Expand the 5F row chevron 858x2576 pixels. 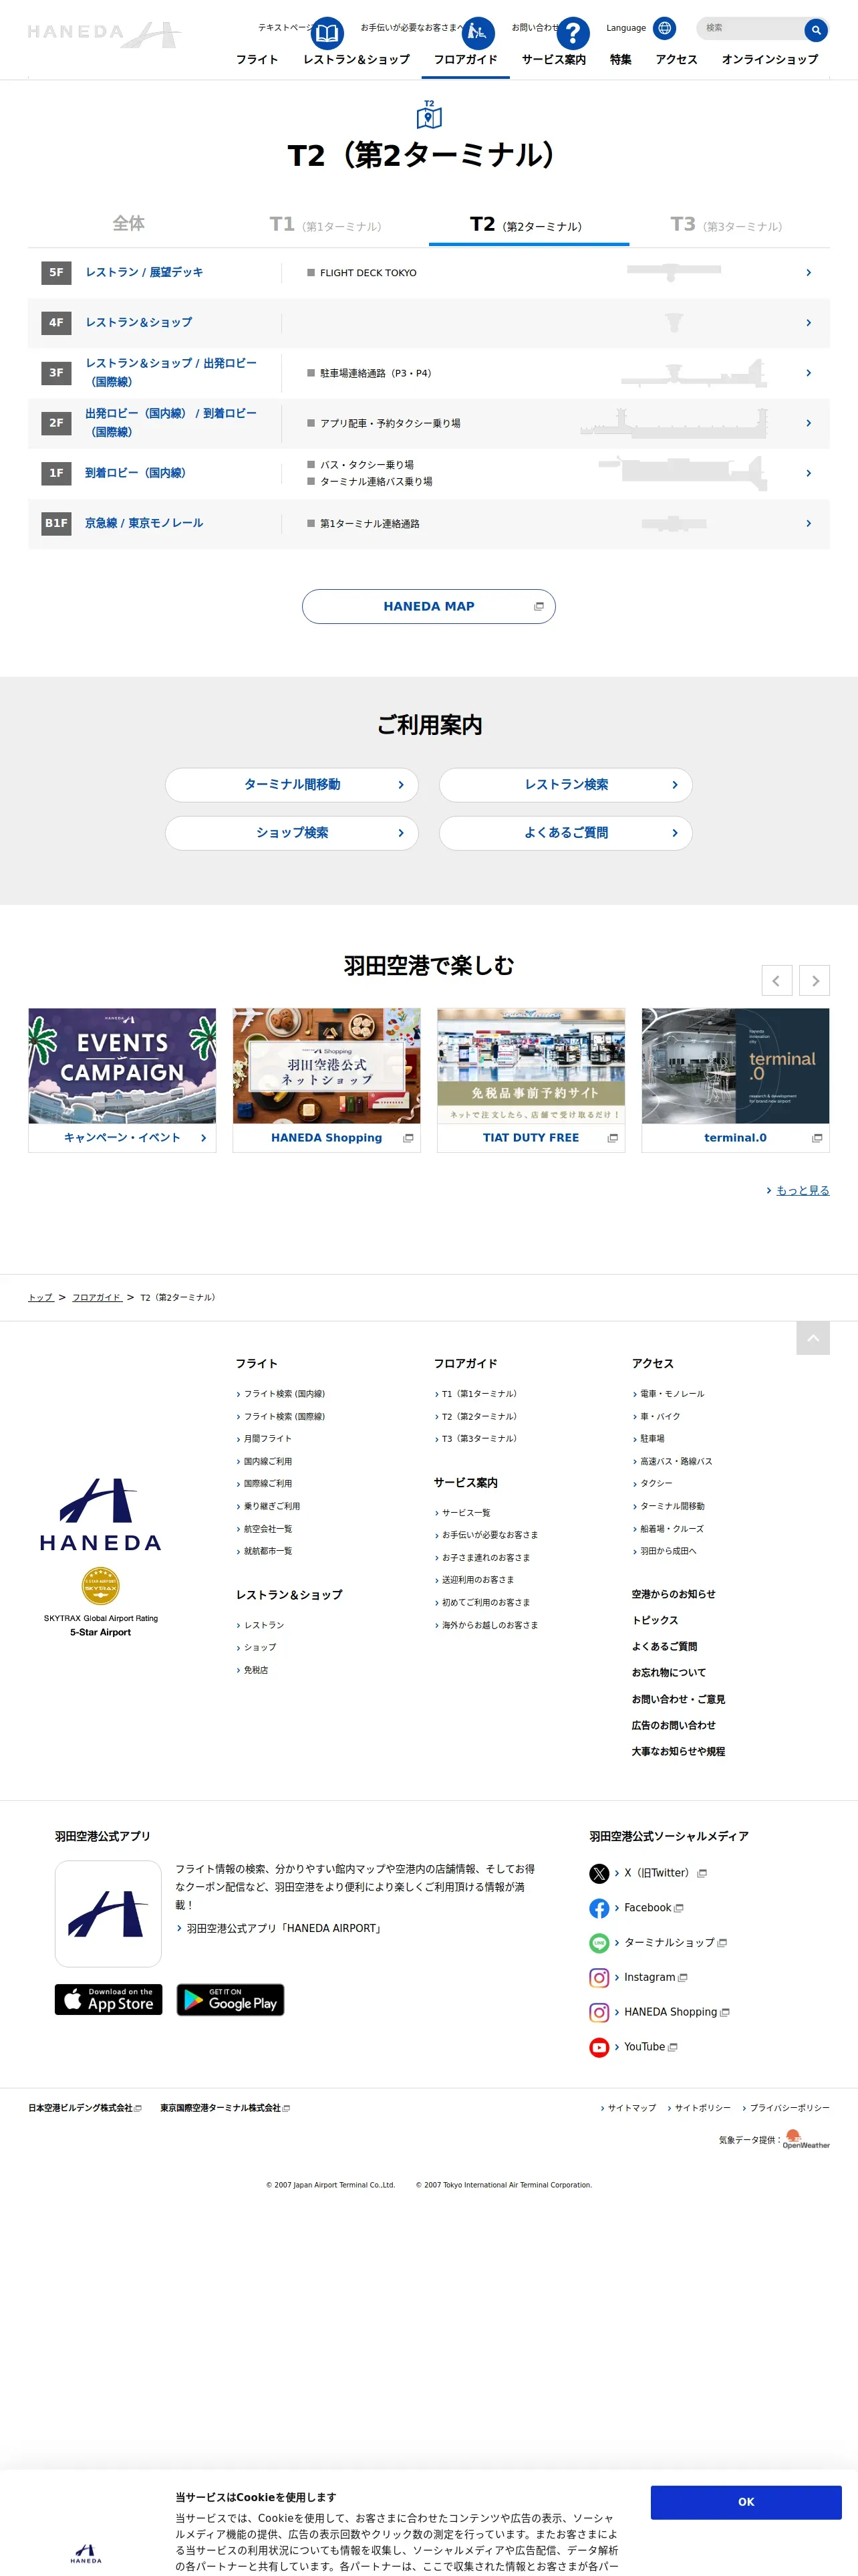click(808, 273)
